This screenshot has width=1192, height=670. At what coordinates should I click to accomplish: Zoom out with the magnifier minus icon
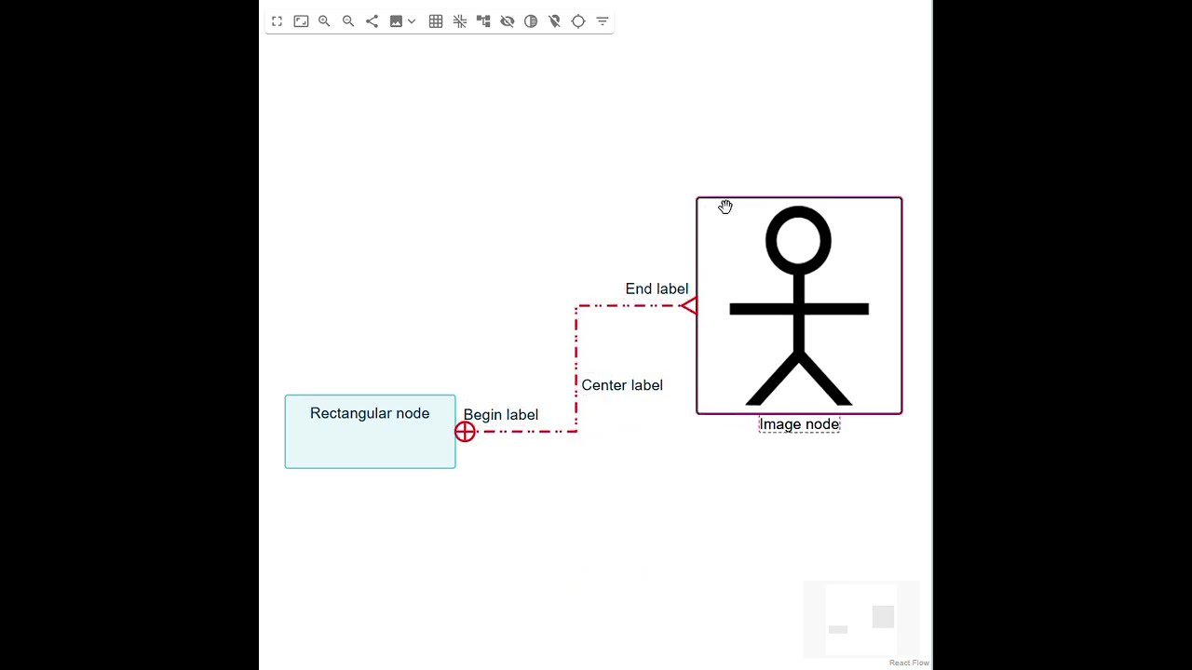pyautogui.click(x=348, y=21)
